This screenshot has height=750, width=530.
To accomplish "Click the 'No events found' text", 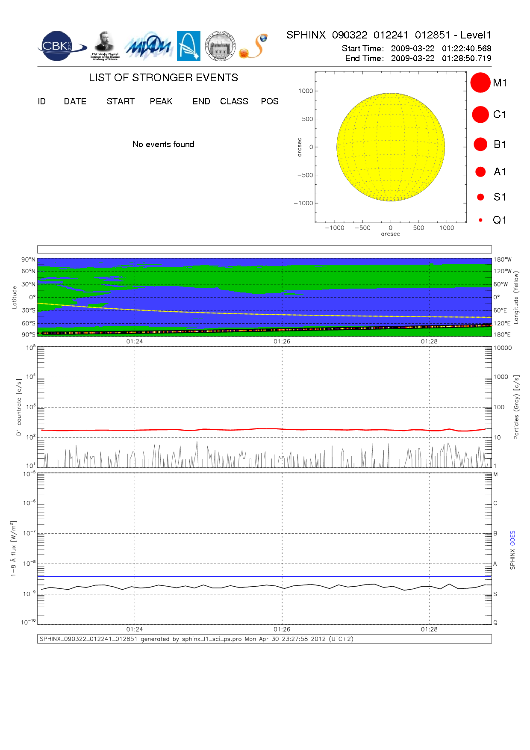I will 163,145.
